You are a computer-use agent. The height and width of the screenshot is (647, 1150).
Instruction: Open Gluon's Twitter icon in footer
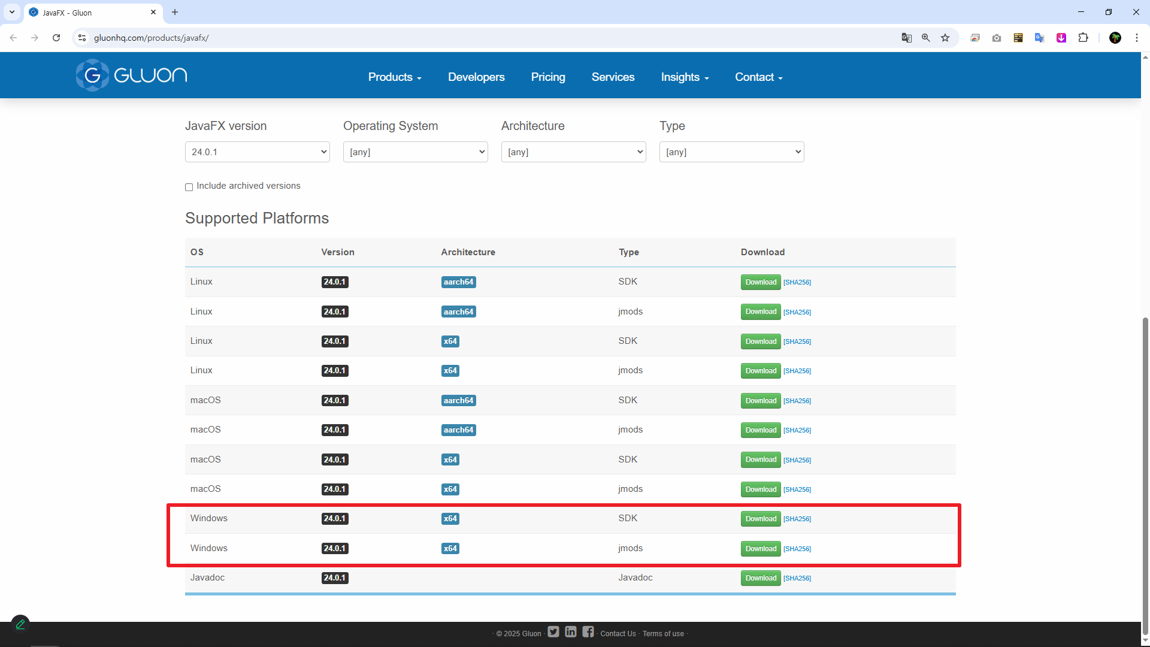tap(553, 632)
